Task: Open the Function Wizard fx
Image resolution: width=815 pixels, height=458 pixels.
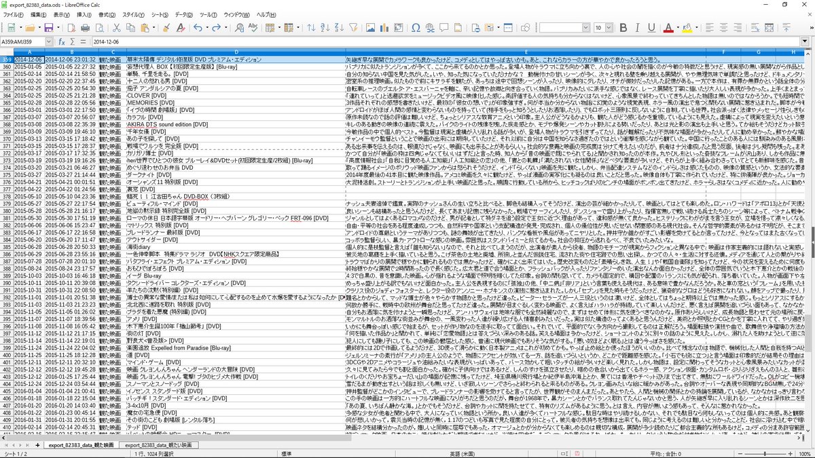Action: [62, 41]
